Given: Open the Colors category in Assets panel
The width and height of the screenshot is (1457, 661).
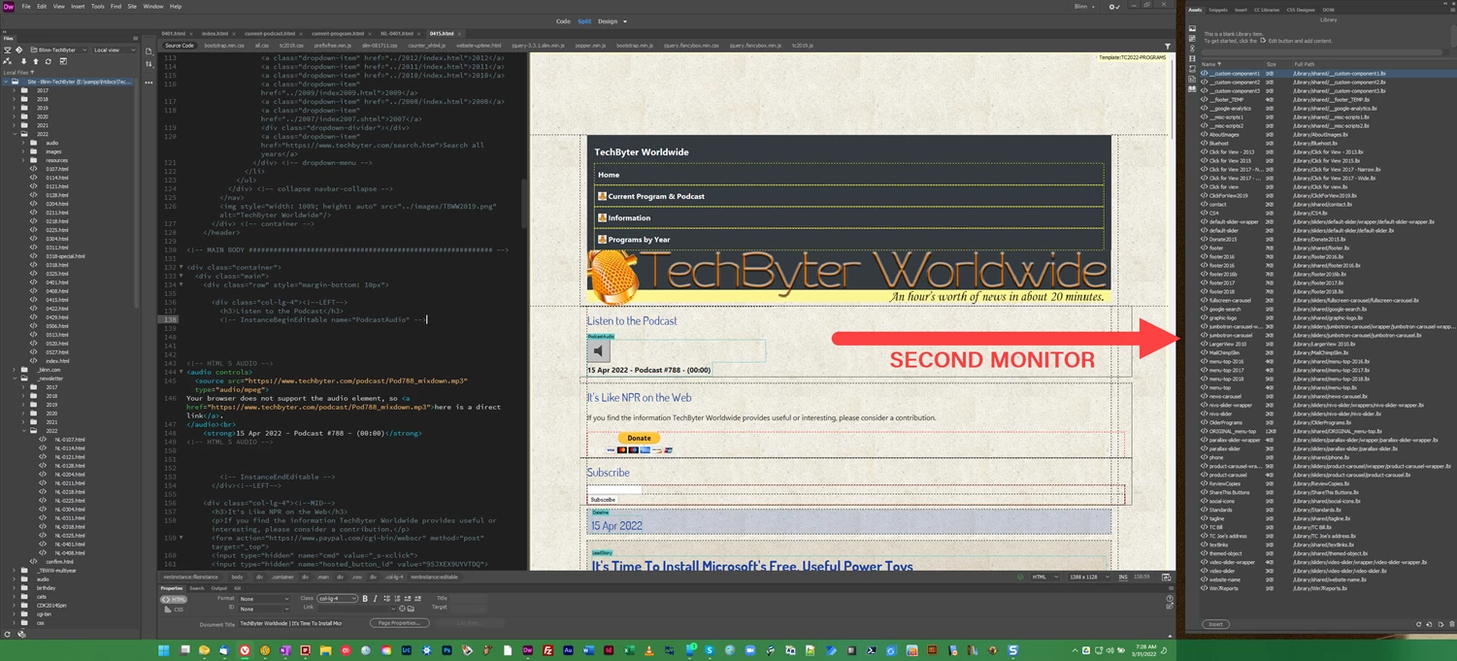Looking at the screenshot, I should tap(1192, 39).
